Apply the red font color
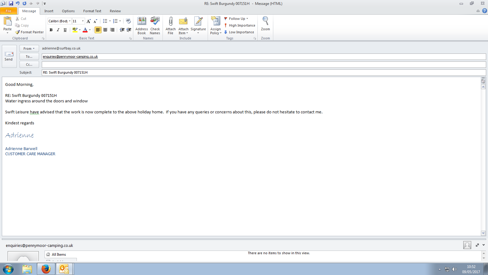The width and height of the screenshot is (488, 275). [85, 30]
